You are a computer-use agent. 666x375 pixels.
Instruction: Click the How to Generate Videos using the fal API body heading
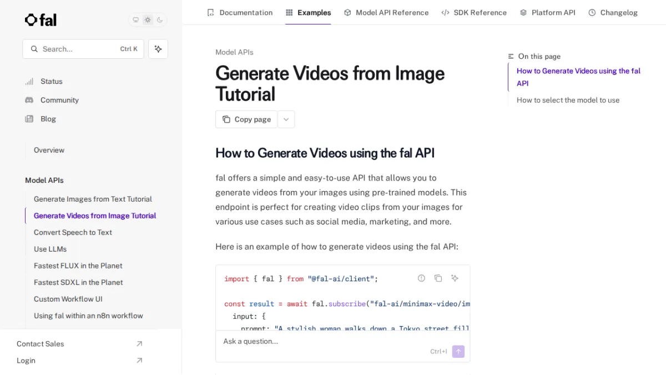tap(325, 153)
